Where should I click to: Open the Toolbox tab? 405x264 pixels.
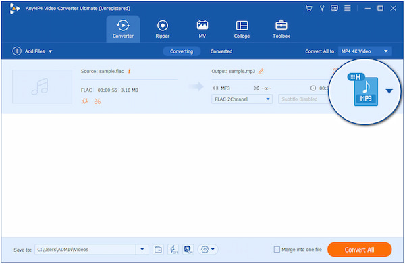[281, 29]
